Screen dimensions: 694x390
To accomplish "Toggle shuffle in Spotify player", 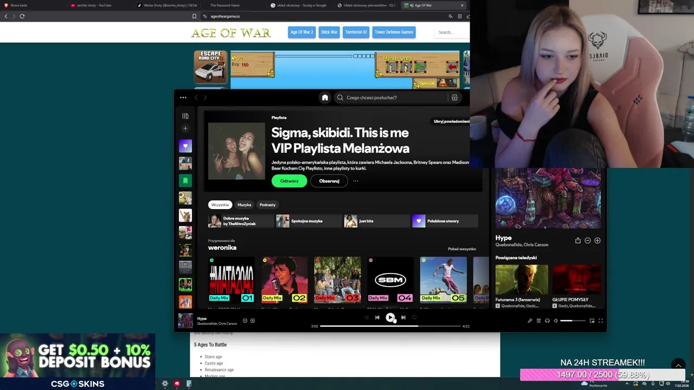I will click(x=366, y=317).
